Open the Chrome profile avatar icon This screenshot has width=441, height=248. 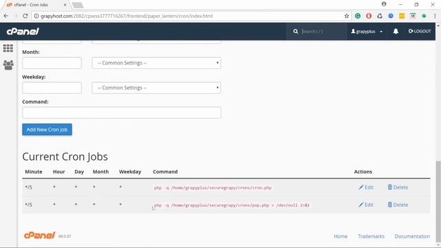tap(384, 4)
